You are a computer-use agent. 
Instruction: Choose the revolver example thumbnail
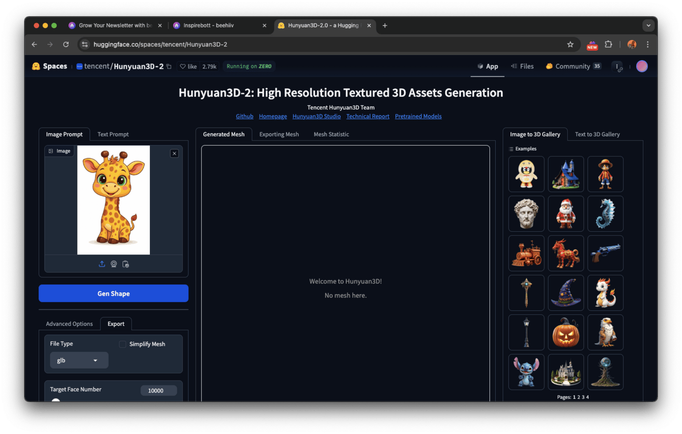[605, 253]
